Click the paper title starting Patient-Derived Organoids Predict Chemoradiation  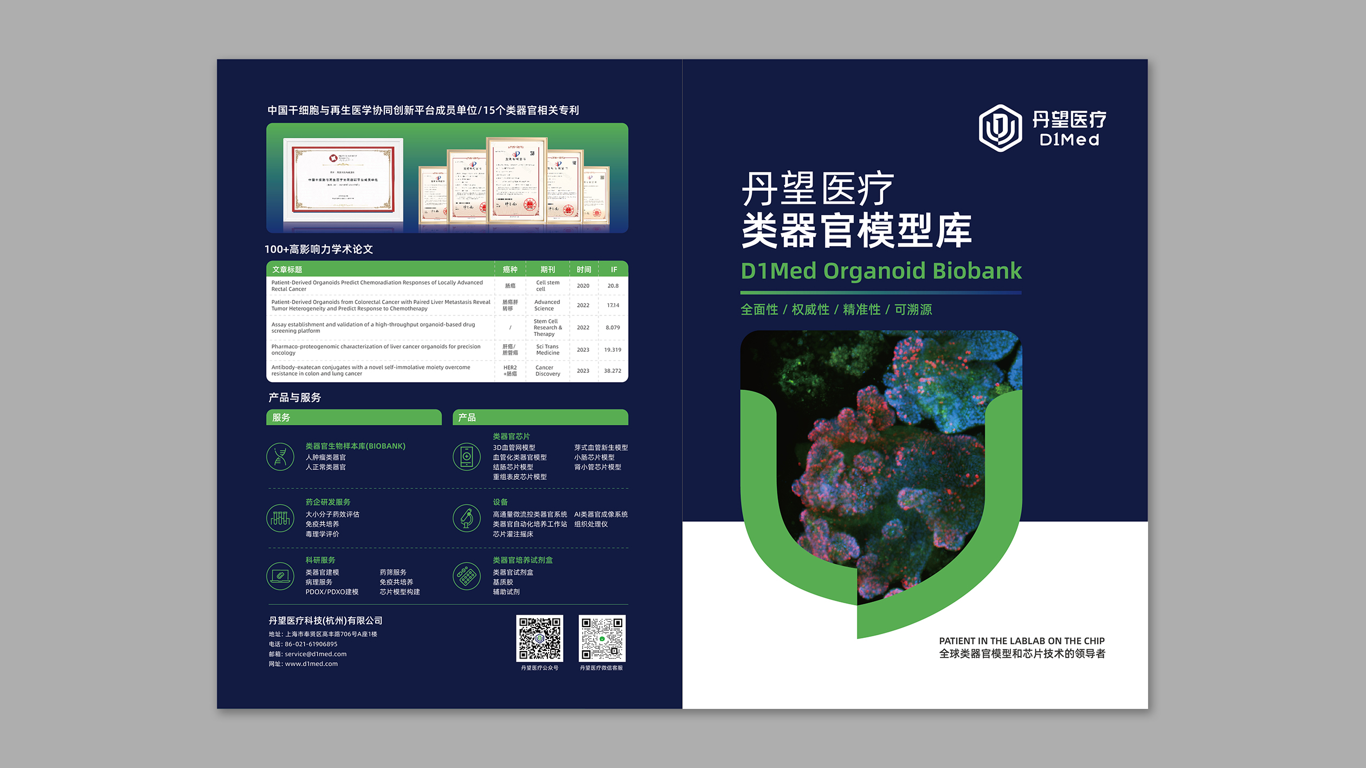tap(377, 286)
